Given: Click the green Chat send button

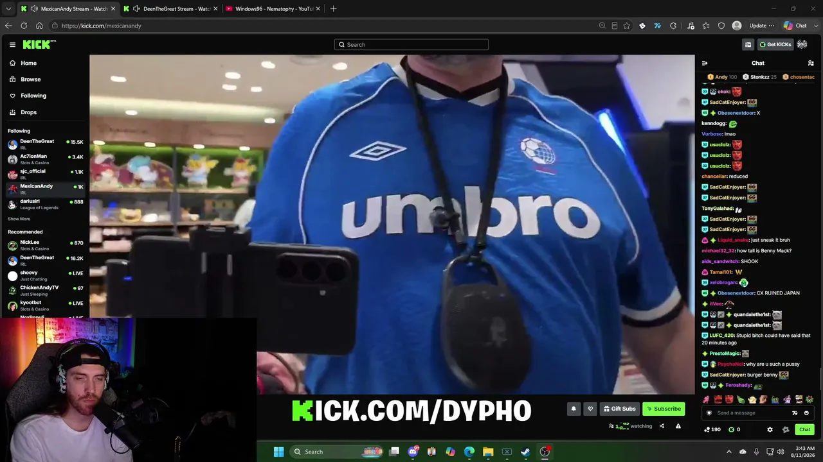Looking at the screenshot, I should pos(804,429).
